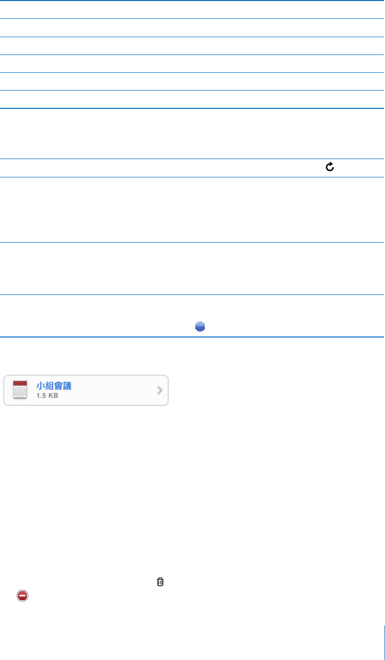
Task: Click the circular refresh arrow icon
Action: 330,168
